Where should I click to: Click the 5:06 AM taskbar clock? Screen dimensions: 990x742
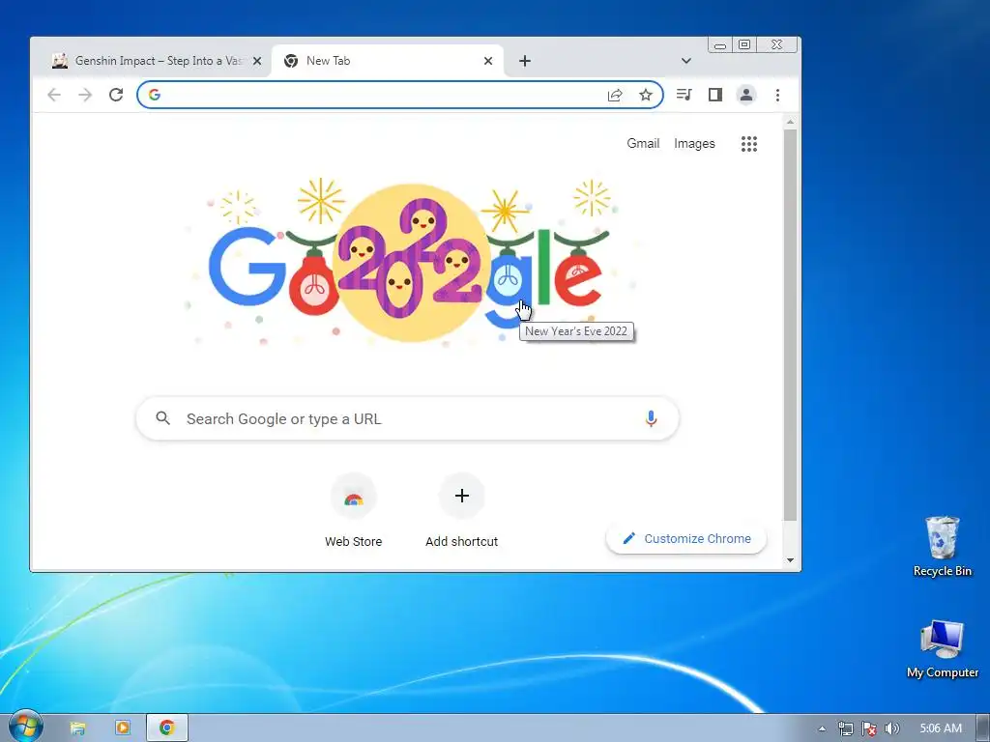[940, 728]
